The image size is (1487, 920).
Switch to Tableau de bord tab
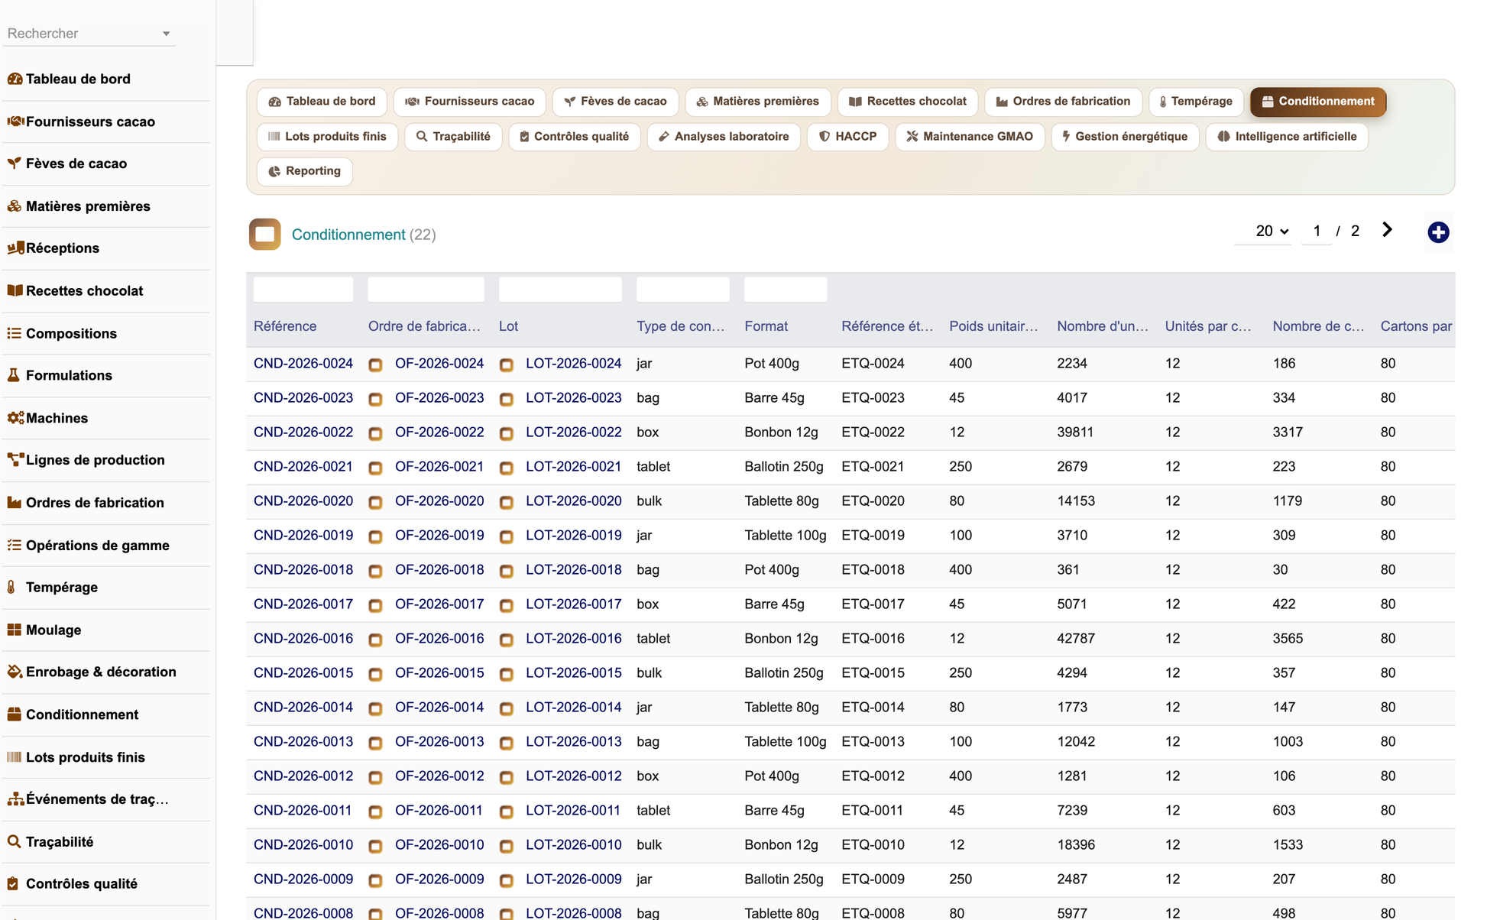tap(322, 102)
